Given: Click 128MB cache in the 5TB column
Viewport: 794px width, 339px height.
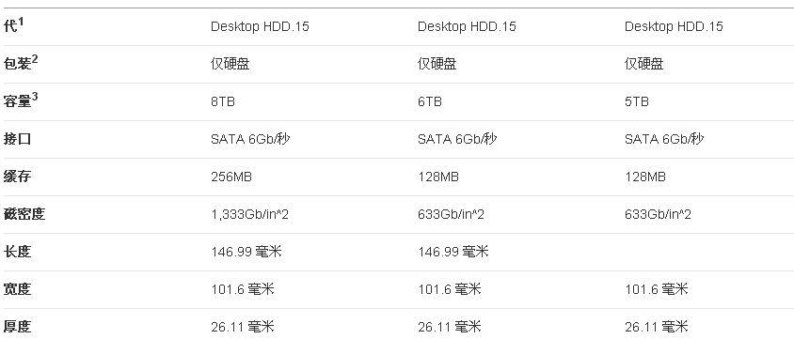Looking at the screenshot, I should (x=645, y=177).
